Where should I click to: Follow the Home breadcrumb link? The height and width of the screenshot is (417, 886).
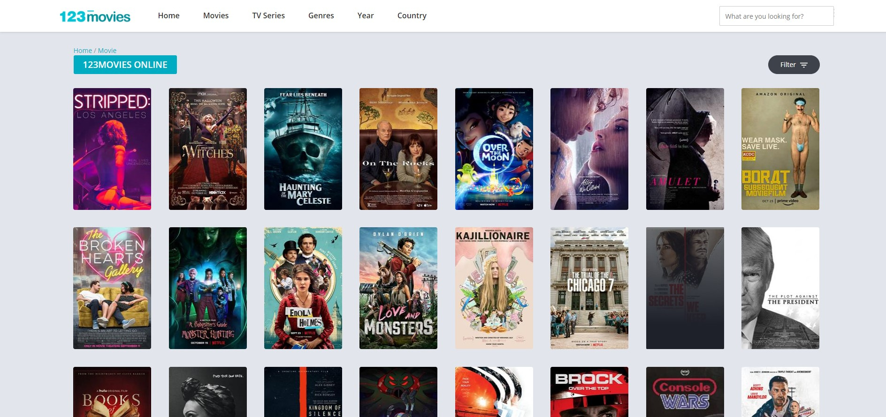point(83,50)
